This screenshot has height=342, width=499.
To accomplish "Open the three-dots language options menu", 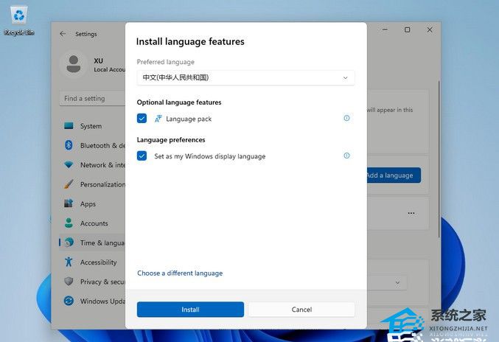I will tap(411, 214).
